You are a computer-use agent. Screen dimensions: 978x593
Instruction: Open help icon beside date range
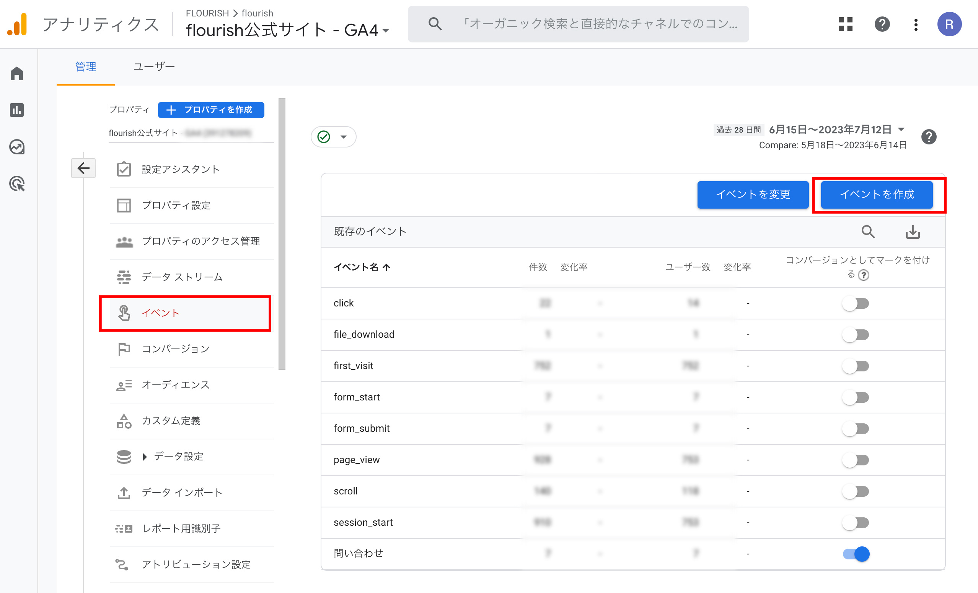929,137
